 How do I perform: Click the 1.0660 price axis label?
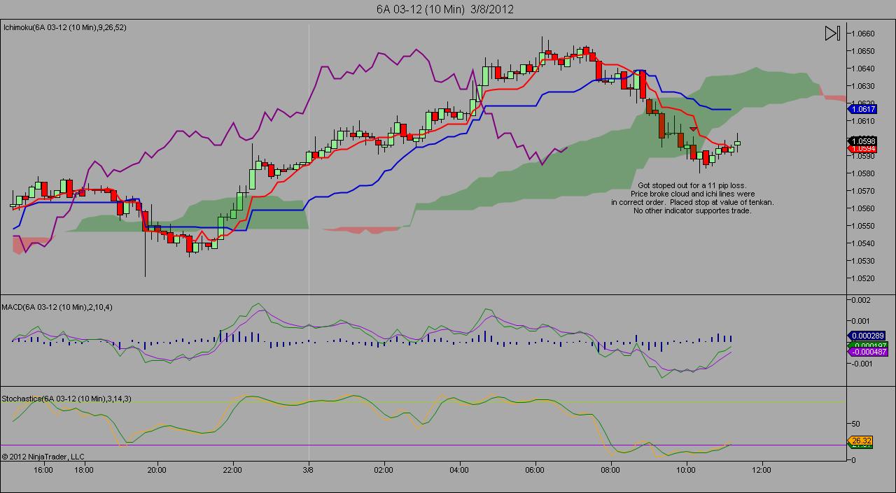point(863,34)
